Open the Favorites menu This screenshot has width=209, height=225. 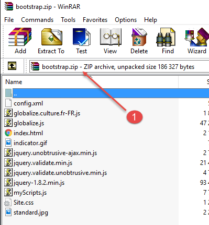[x=95, y=20]
